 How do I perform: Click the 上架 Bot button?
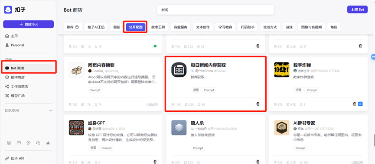click(357, 10)
